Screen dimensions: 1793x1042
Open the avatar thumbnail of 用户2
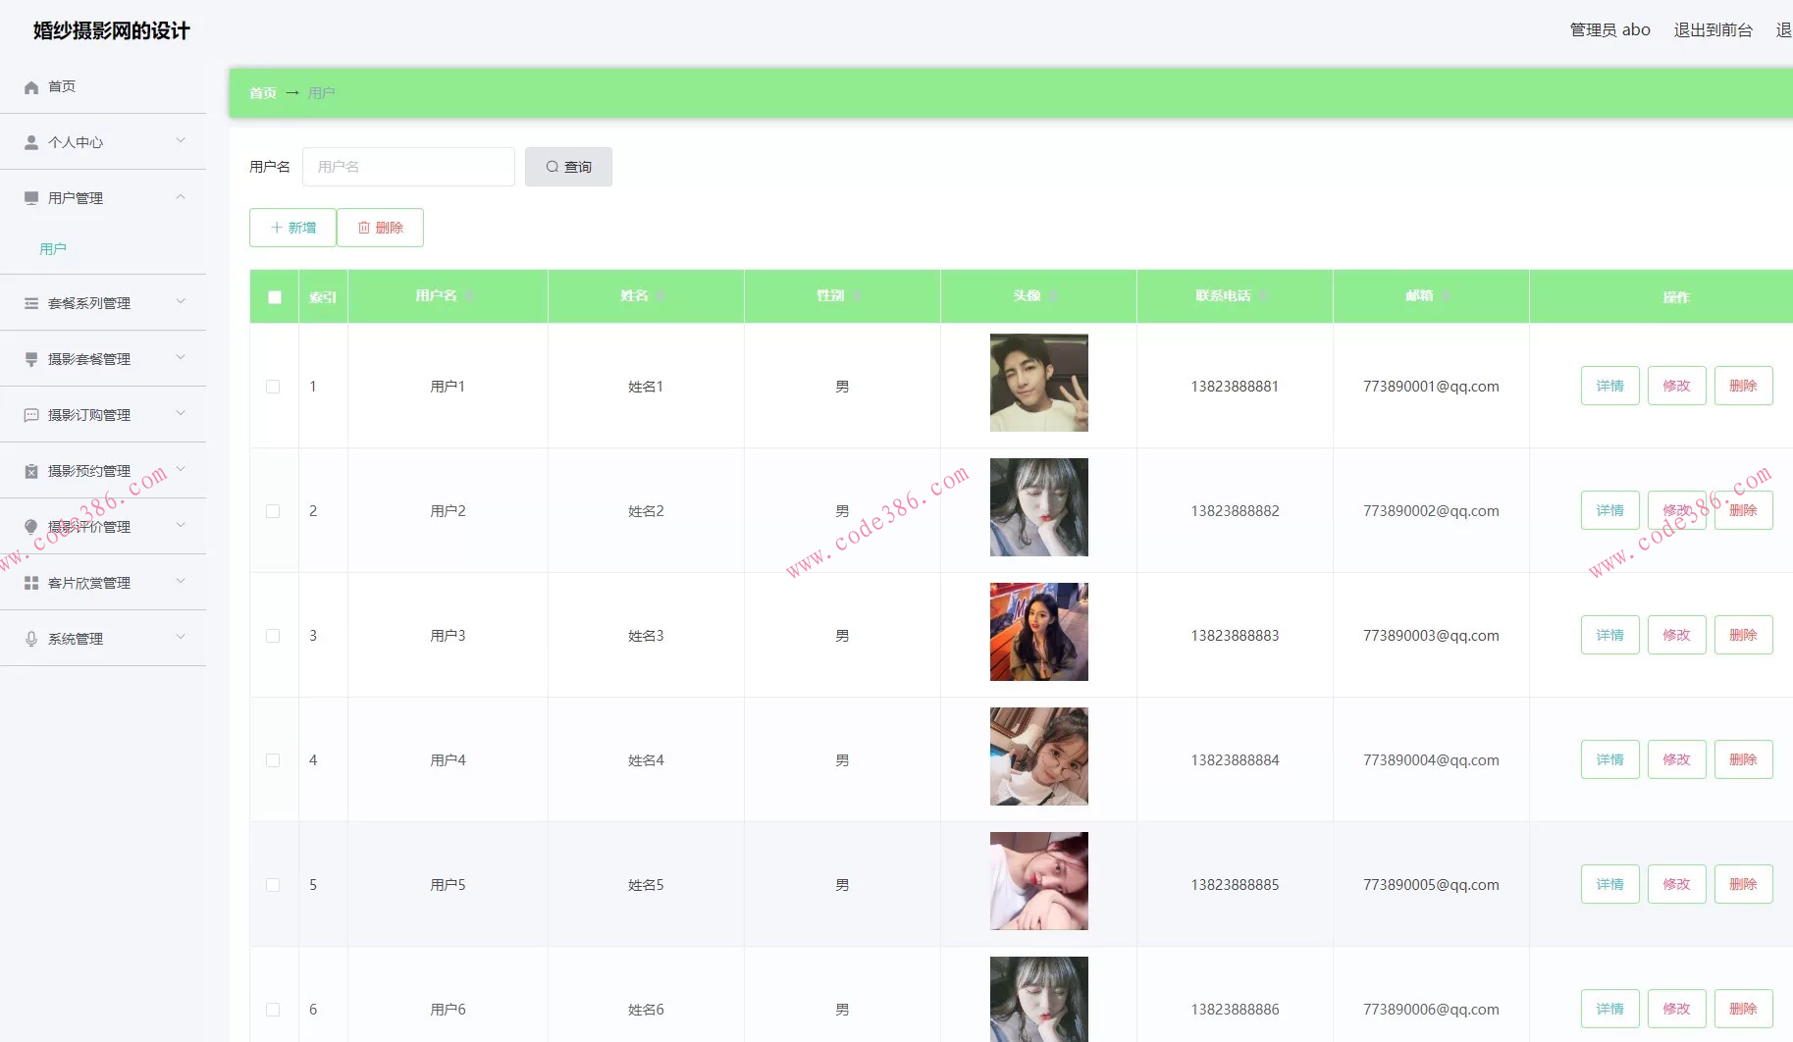(x=1038, y=507)
